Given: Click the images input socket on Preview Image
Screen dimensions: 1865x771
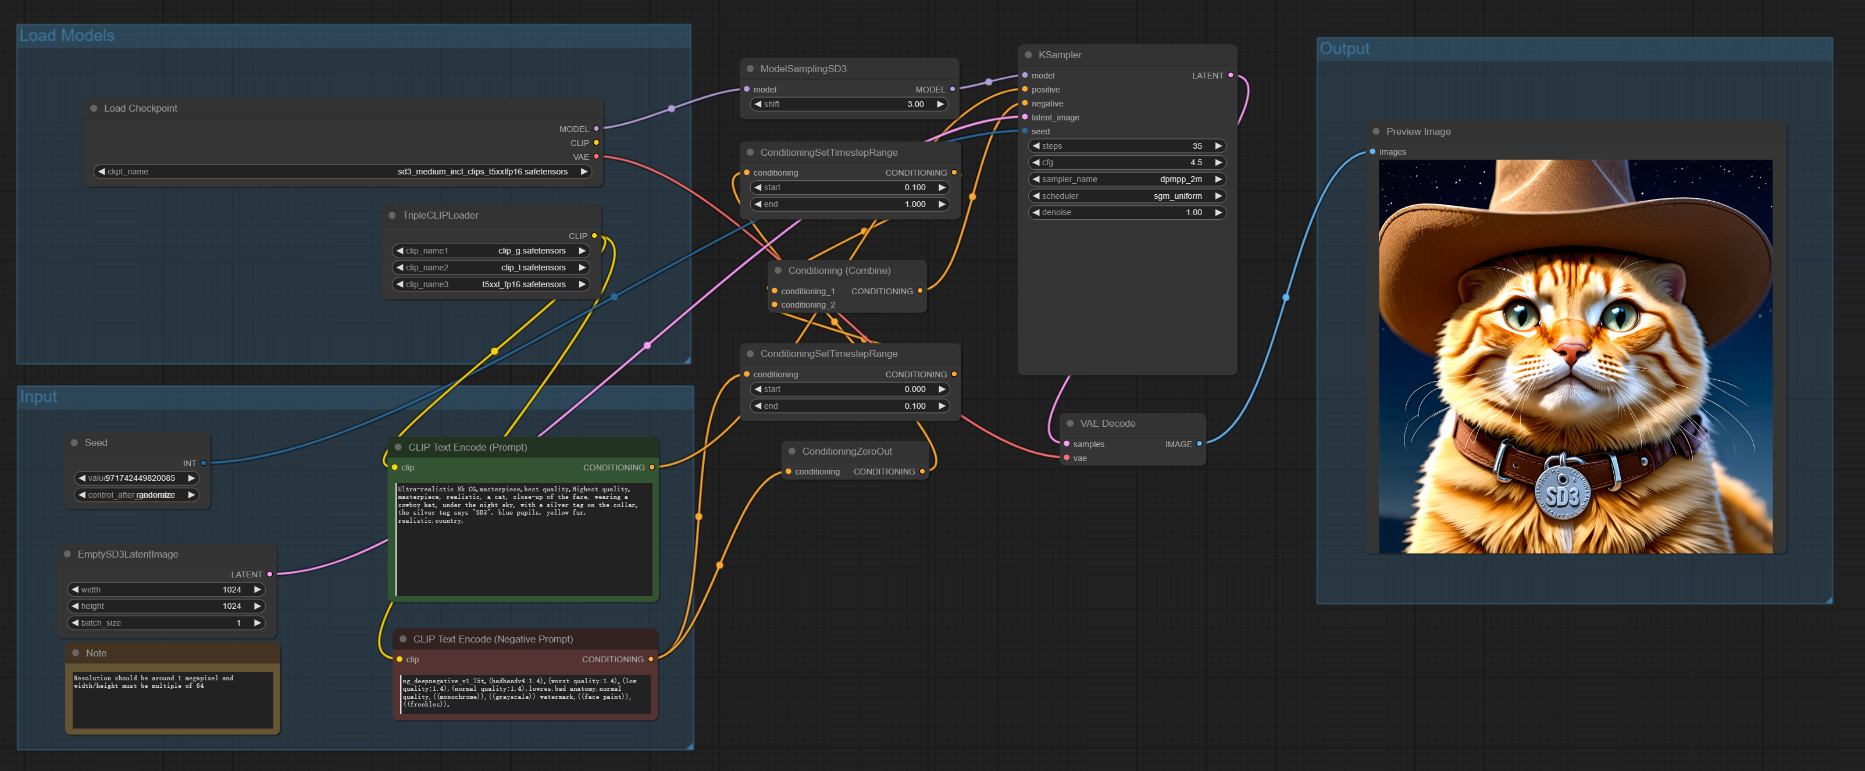Looking at the screenshot, I should point(1372,152).
